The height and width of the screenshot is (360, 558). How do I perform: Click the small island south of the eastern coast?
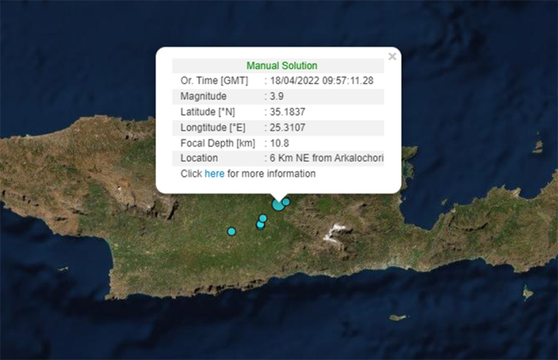tap(398, 317)
